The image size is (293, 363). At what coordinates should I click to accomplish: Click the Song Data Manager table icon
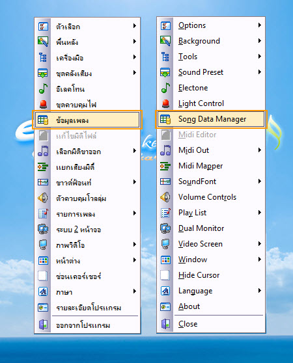(x=165, y=119)
